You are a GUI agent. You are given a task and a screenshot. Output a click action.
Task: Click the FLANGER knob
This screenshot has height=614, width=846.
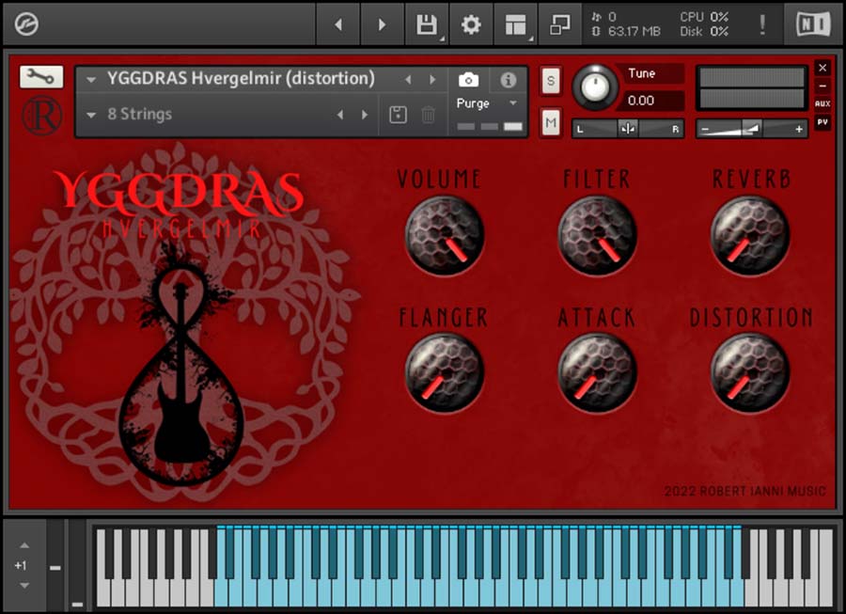(445, 372)
